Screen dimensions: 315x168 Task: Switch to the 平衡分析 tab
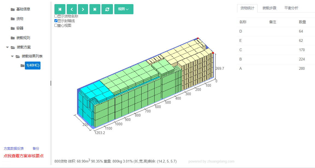(291, 8)
